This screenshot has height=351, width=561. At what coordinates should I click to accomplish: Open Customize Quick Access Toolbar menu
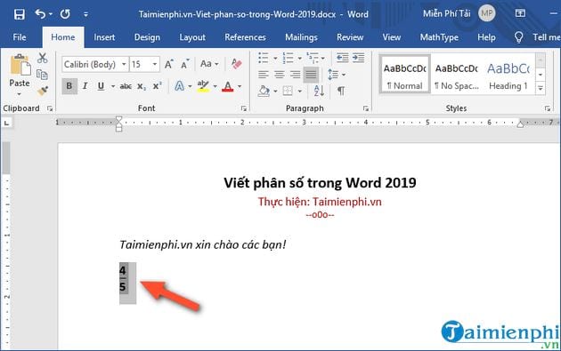(x=85, y=14)
